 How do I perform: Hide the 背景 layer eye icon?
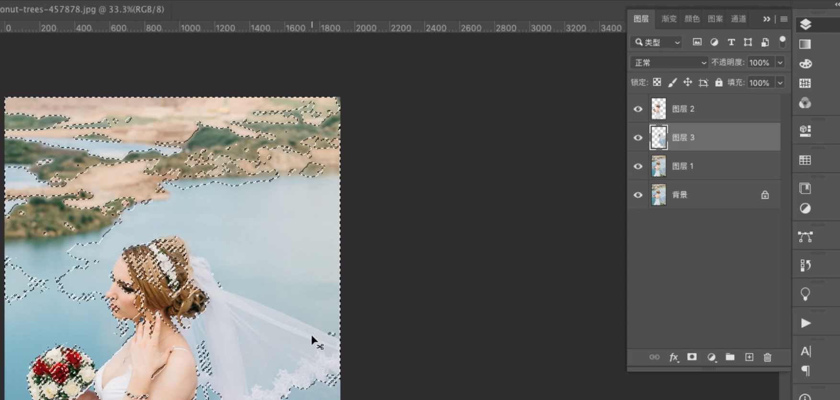(638, 195)
